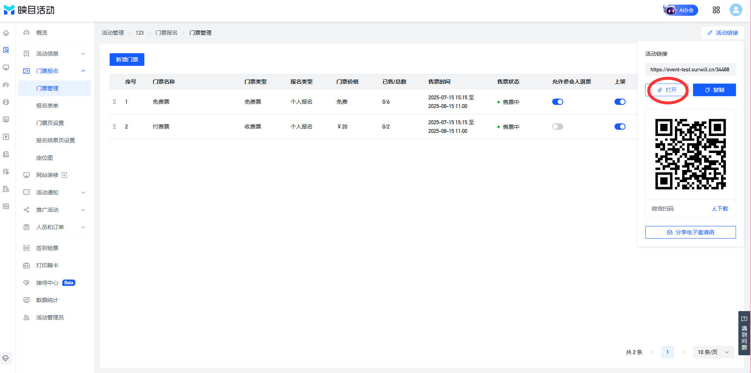
Task: Open the 遇到问题 help widget
Action: click(x=744, y=333)
